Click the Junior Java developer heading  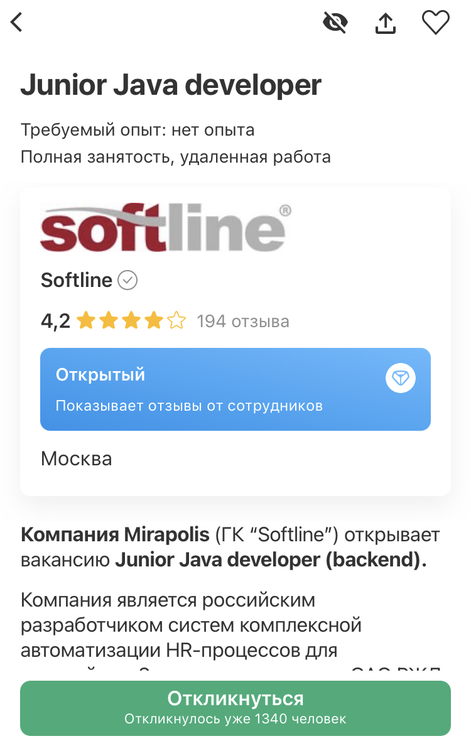click(x=171, y=85)
